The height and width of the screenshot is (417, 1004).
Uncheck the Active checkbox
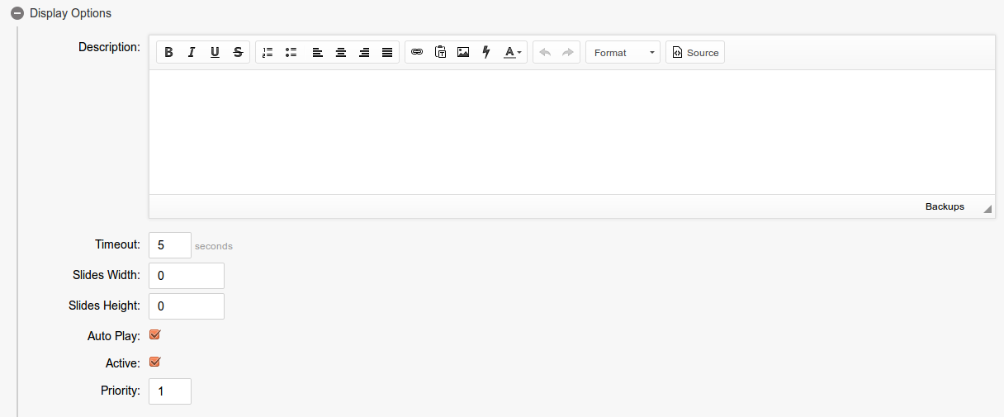pyautogui.click(x=154, y=363)
